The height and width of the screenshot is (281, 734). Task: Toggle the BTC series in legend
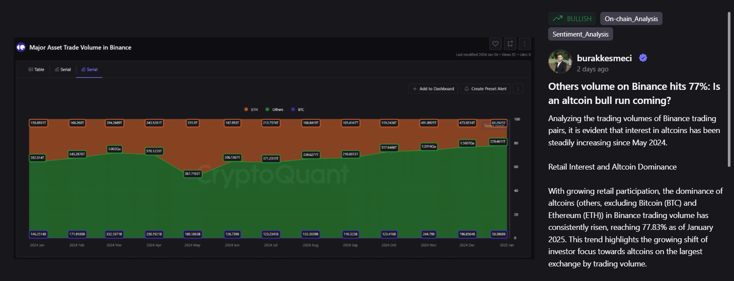click(x=297, y=109)
